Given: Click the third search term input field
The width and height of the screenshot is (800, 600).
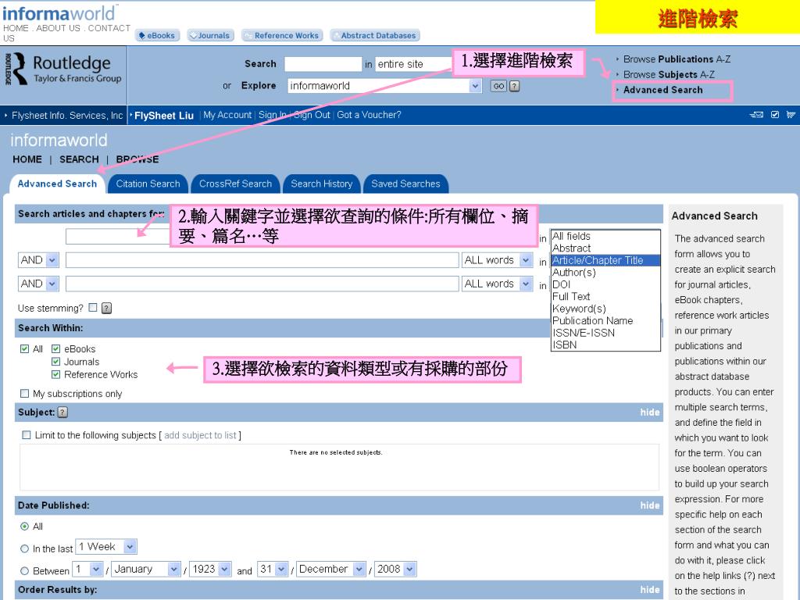Looking at the screenshot, I should click(262, 284).
